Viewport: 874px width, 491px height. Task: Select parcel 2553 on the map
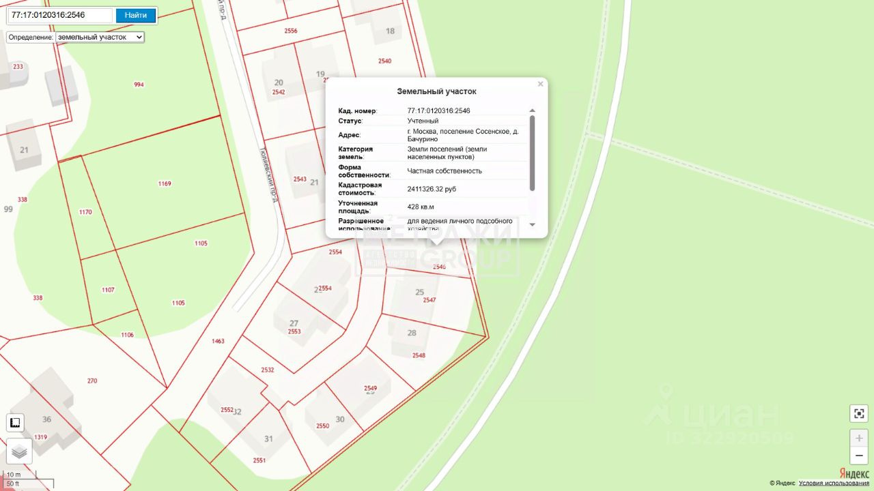[294, 331]
